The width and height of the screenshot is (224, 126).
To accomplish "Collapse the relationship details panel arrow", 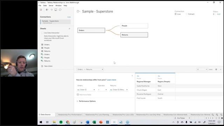I will pyautogui.click(x=132, y=76).
